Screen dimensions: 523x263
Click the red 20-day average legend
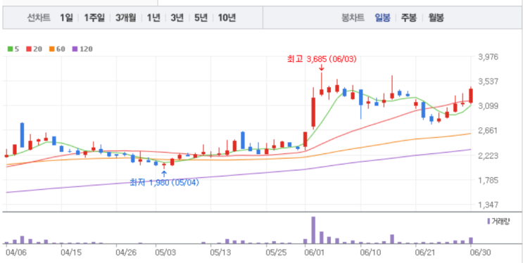click(x=34, y=49)
